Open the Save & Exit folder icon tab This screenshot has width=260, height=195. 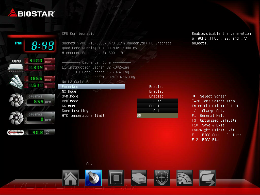[x=208, y=178]
